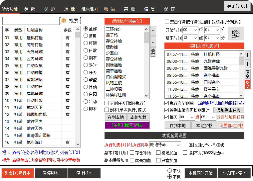Switch to the 技能 tab
The height and width of the screenshot is (181, 253).
[70, 9]
